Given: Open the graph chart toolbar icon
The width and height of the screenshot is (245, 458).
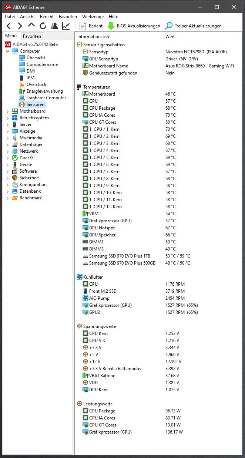Looking at the screenshot, I should tap(66, 26).
